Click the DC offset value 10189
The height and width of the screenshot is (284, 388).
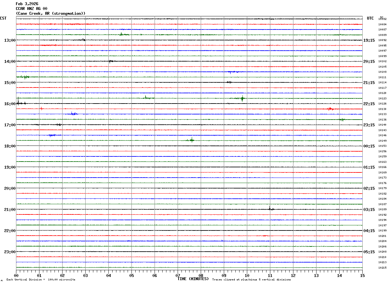tap(382, 209)
